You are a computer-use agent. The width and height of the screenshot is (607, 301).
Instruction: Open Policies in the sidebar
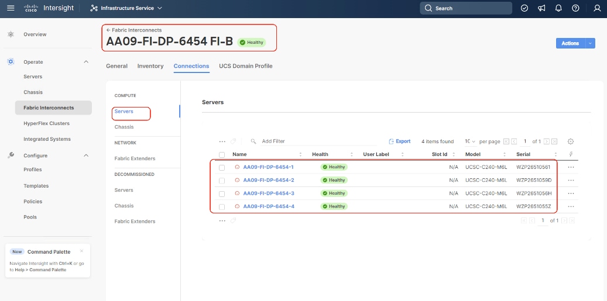(x=33, y=201)
